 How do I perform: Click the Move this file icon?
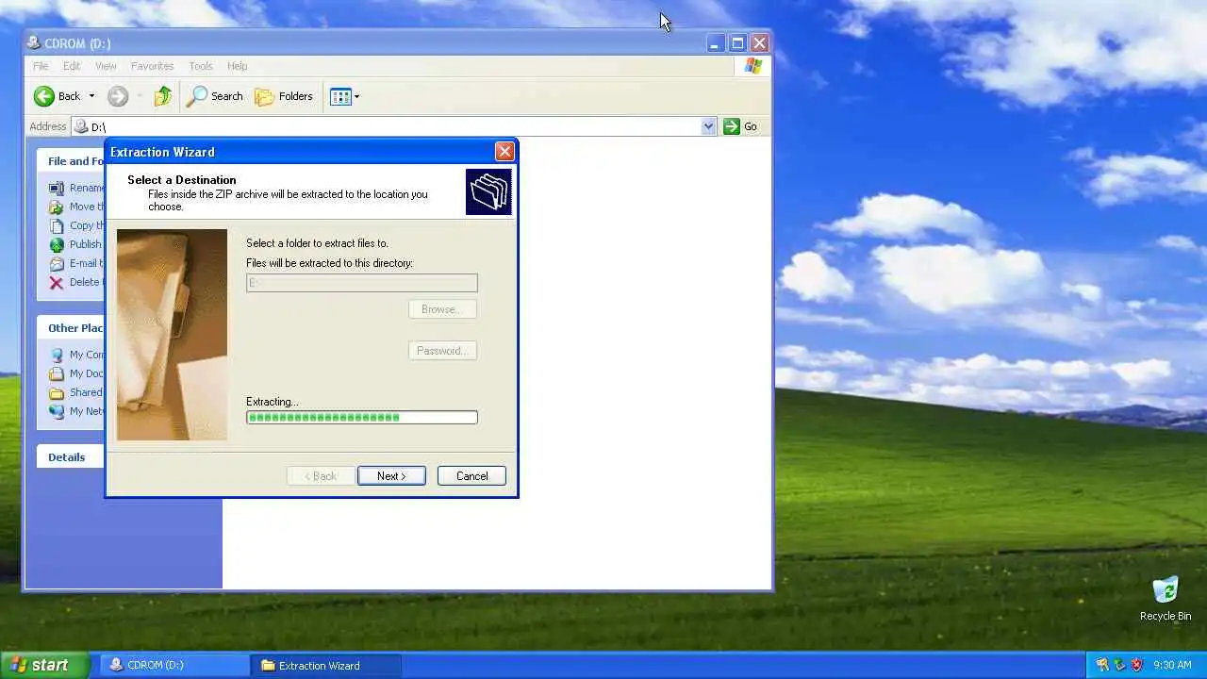point(57,207)
